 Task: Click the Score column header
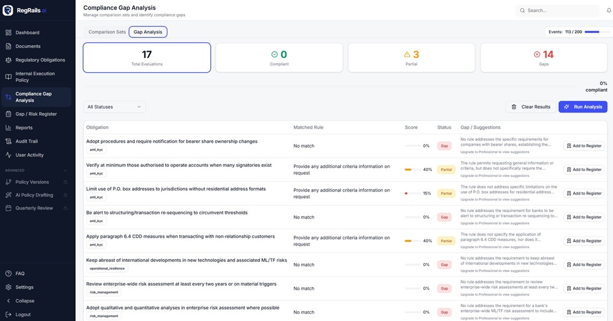point(411,128)
